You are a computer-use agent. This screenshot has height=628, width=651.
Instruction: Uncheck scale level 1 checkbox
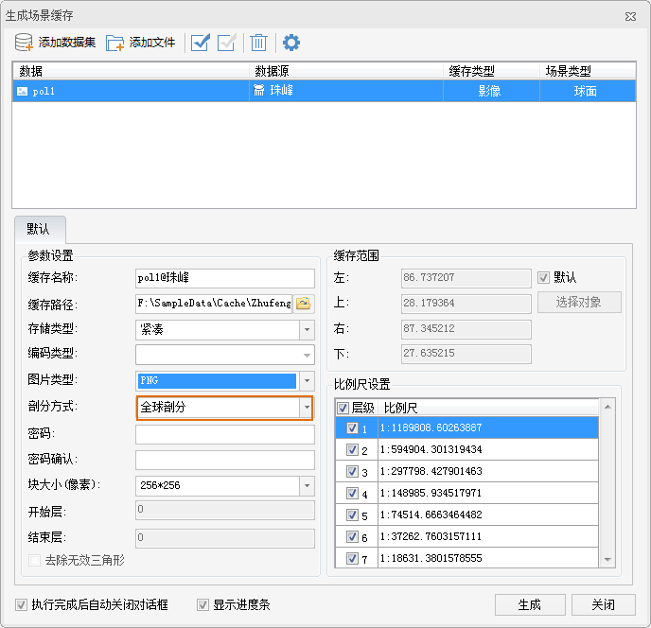[352, 427]
